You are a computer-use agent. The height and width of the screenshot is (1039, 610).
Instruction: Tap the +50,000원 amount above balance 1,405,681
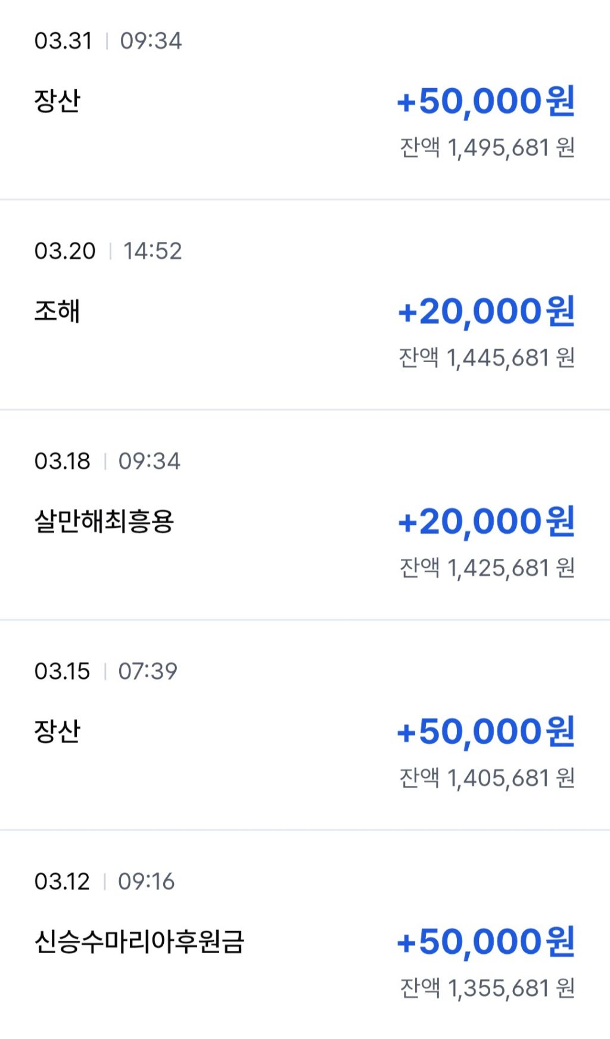point(486,732)
